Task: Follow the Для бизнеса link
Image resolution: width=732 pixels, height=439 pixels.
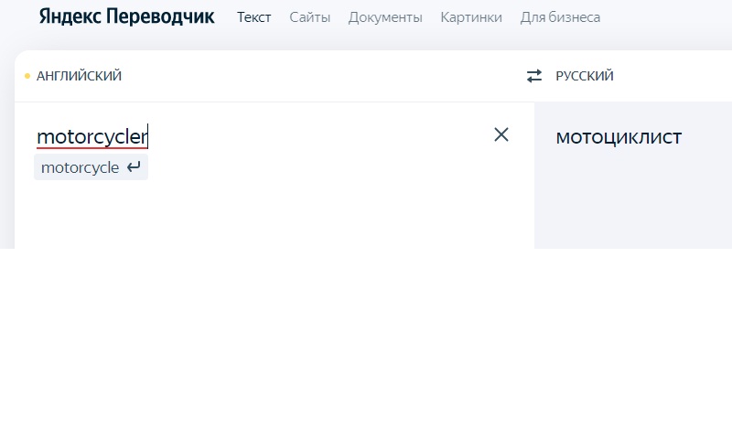Action: pyautogui.click(x=560, y=17)
